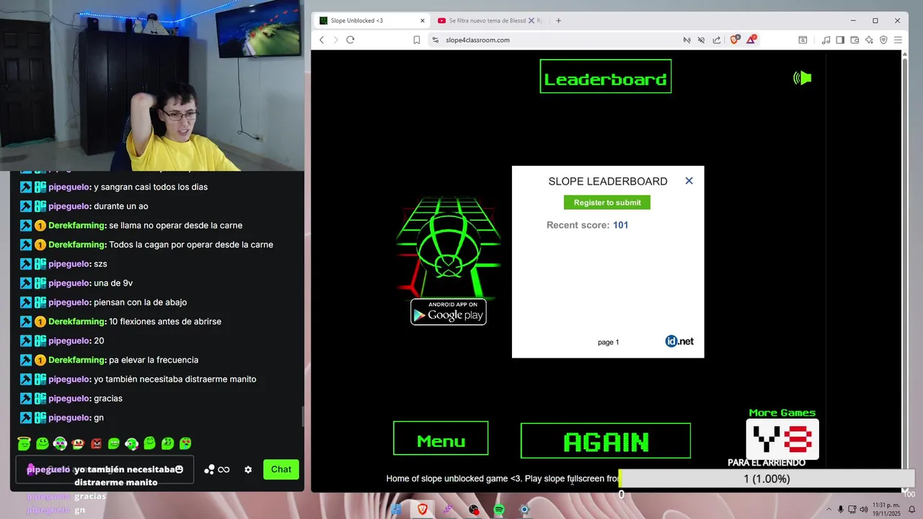
Task: Open the Google Play Android app badge
Action: click(x=449, y=311)
